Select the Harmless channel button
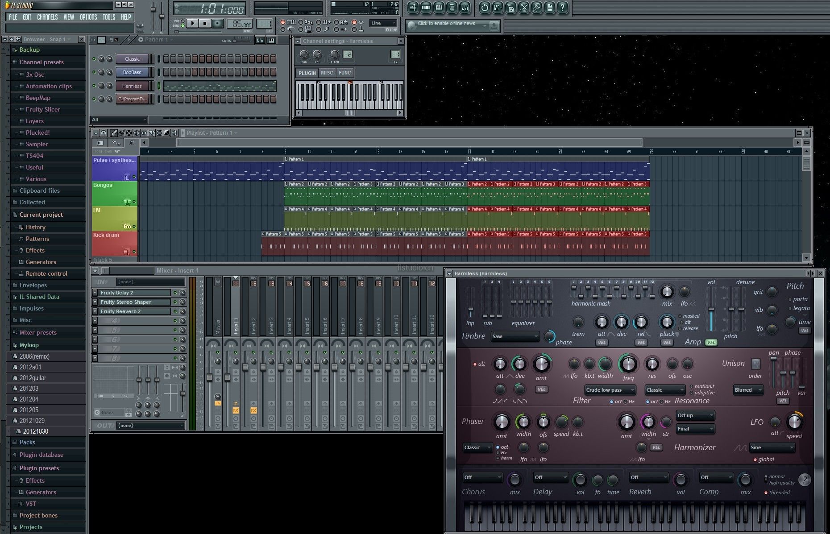The width and height of the screenshot is (830, 534). pos(132,86)
